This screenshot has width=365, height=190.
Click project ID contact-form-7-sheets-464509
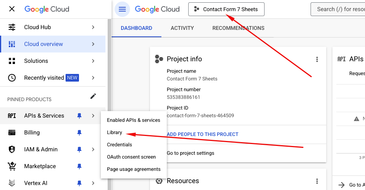[201, 116]
